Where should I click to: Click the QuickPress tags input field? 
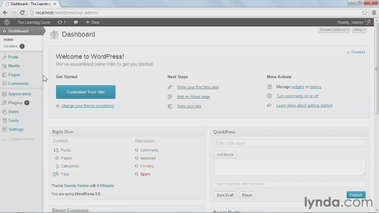(x=289, y=184)
